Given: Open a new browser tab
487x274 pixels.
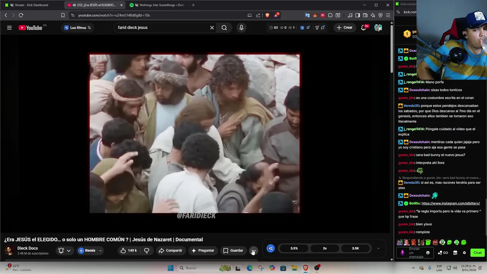Looking at the screenshot, I should [x=193, y=5].
